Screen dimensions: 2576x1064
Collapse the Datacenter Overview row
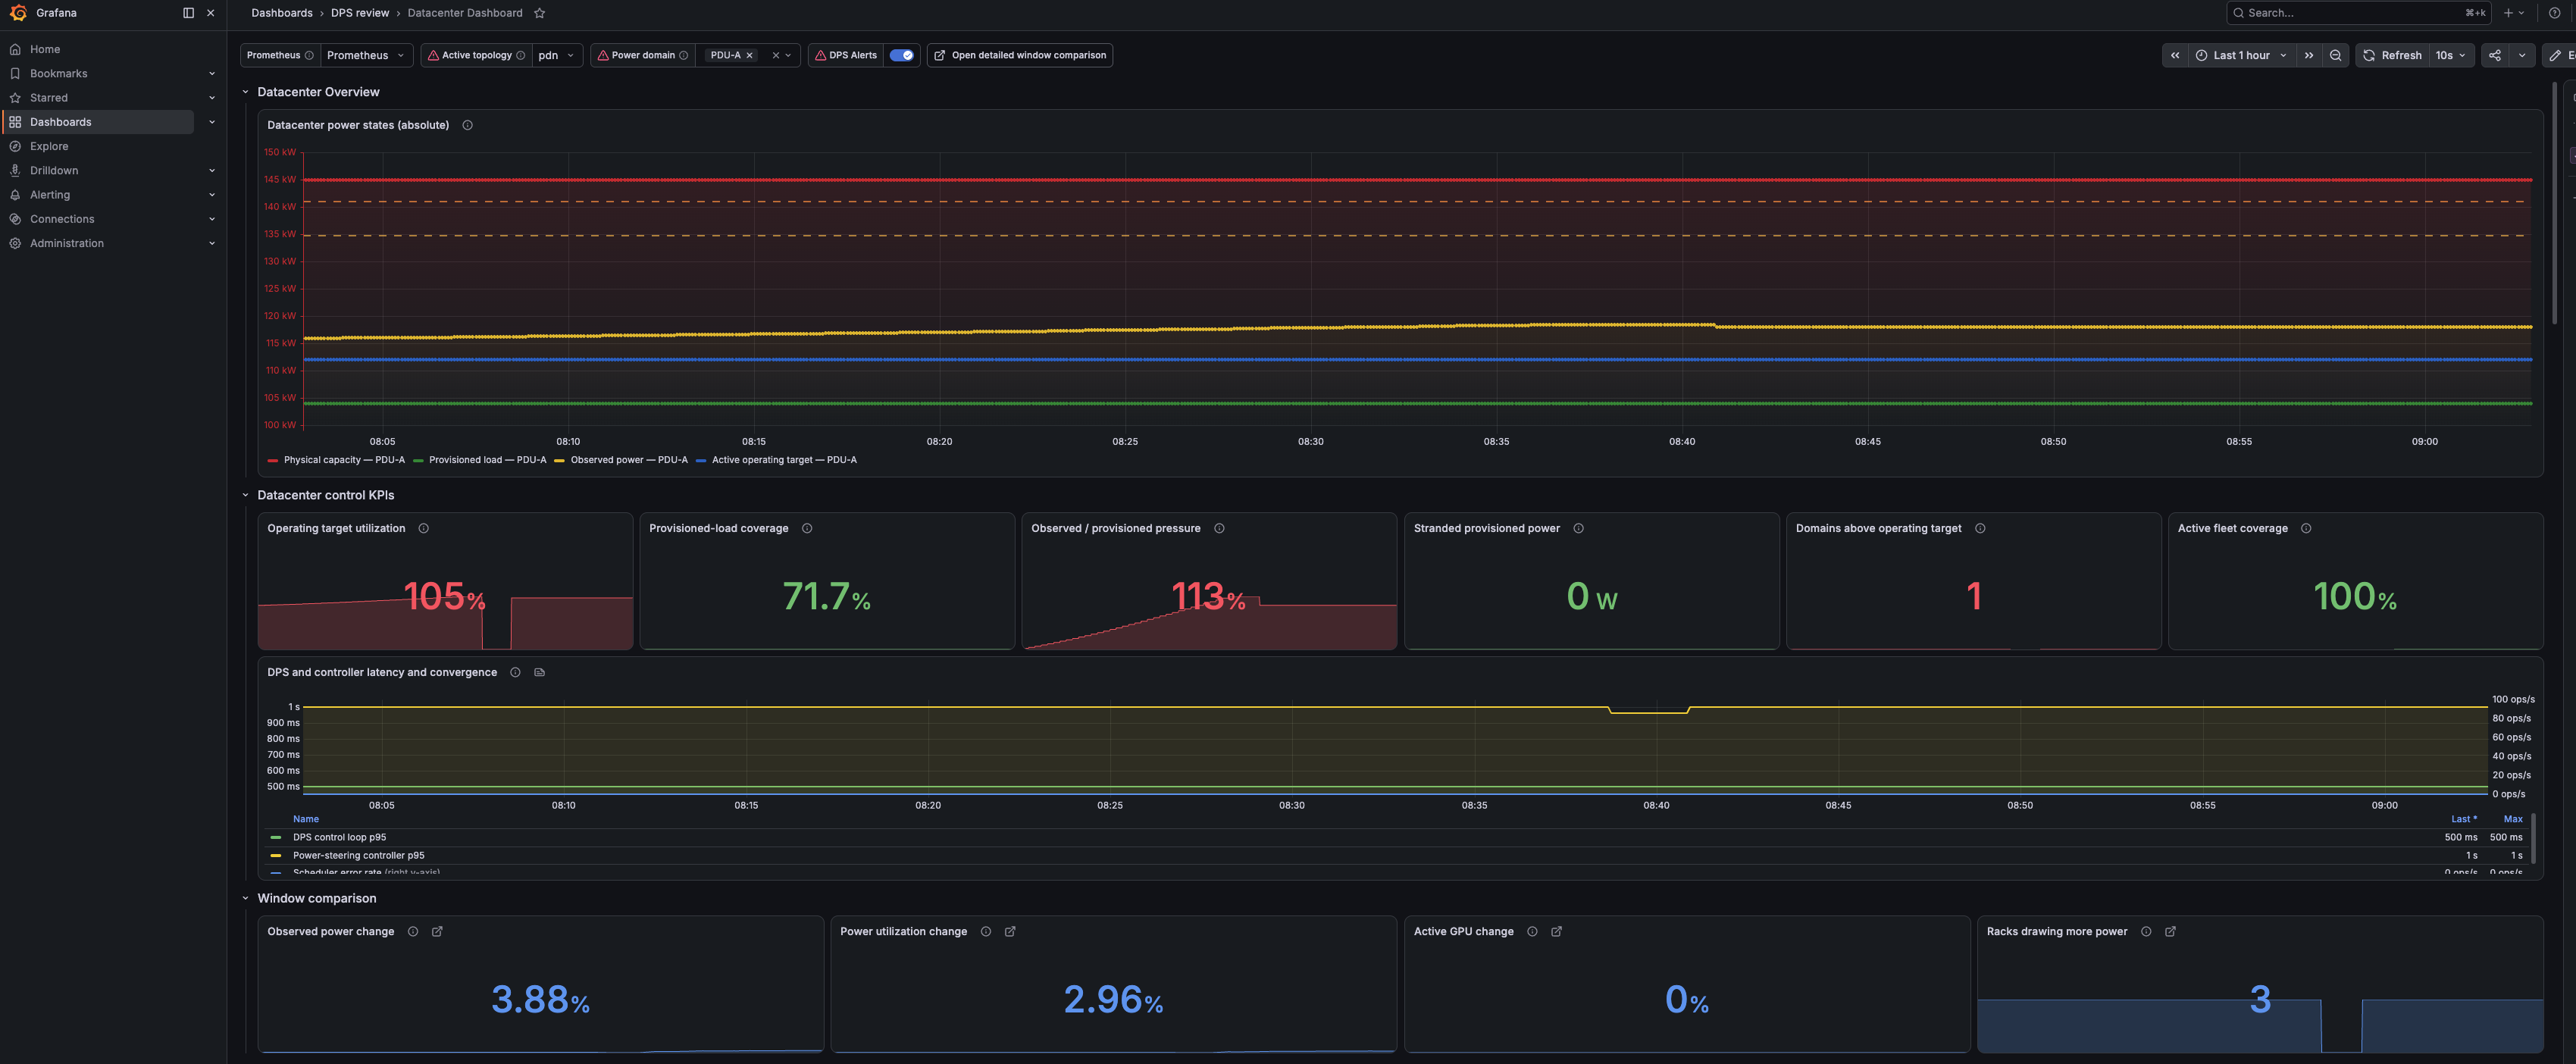pyautogui.click(x=245, y=92)
